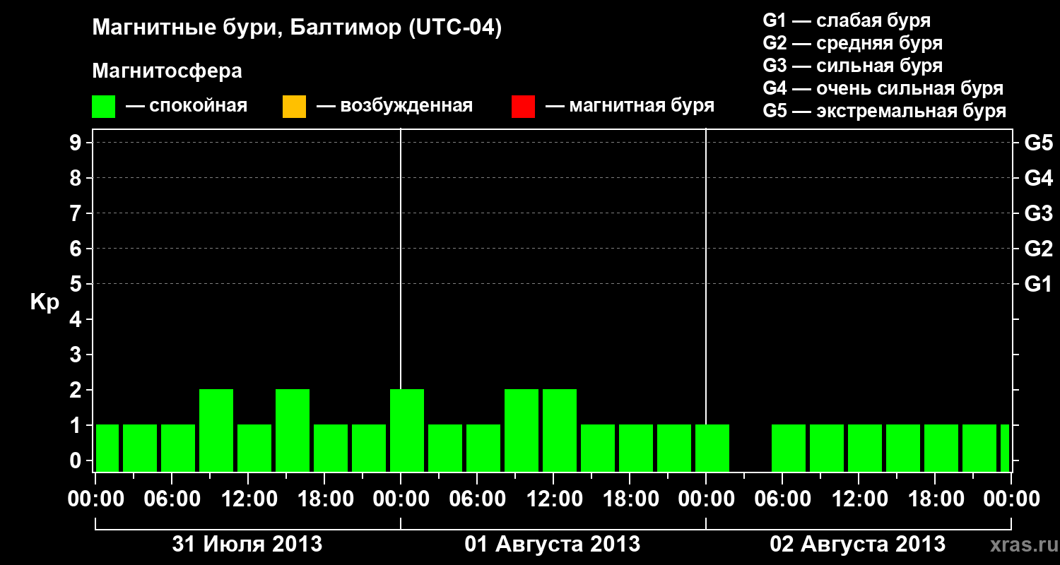The width and height of the screenshot is (1060, 565).
Task: Click first Kp 1 bar at 00:00 on 31 Июля
Action: [107, 448]
